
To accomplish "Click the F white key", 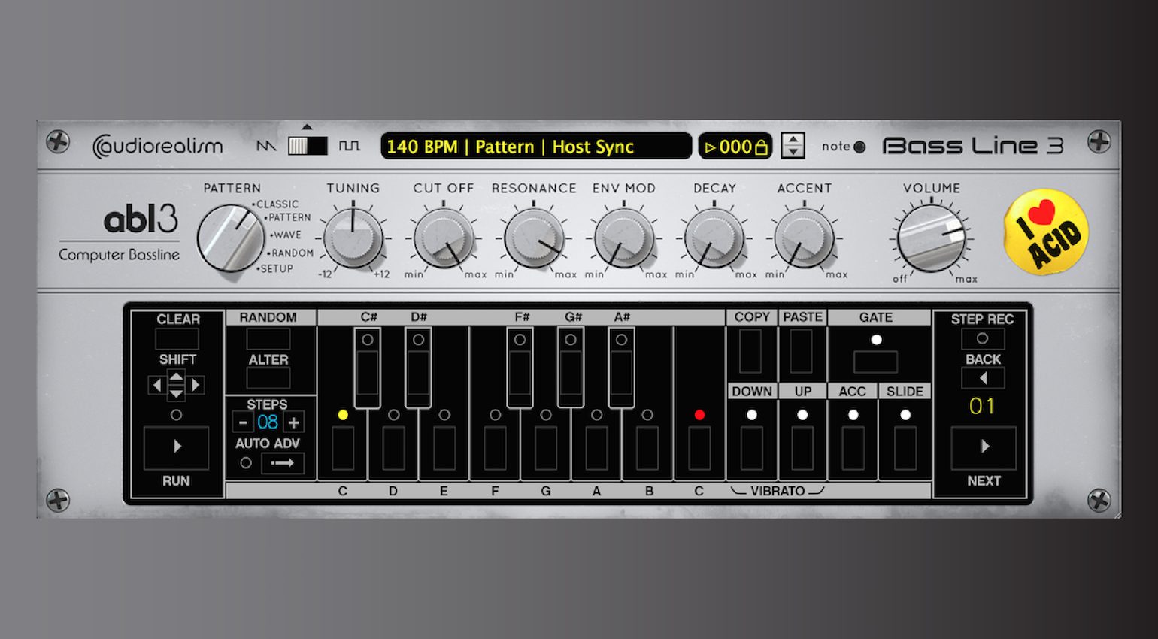I will [x=495, y=447].
